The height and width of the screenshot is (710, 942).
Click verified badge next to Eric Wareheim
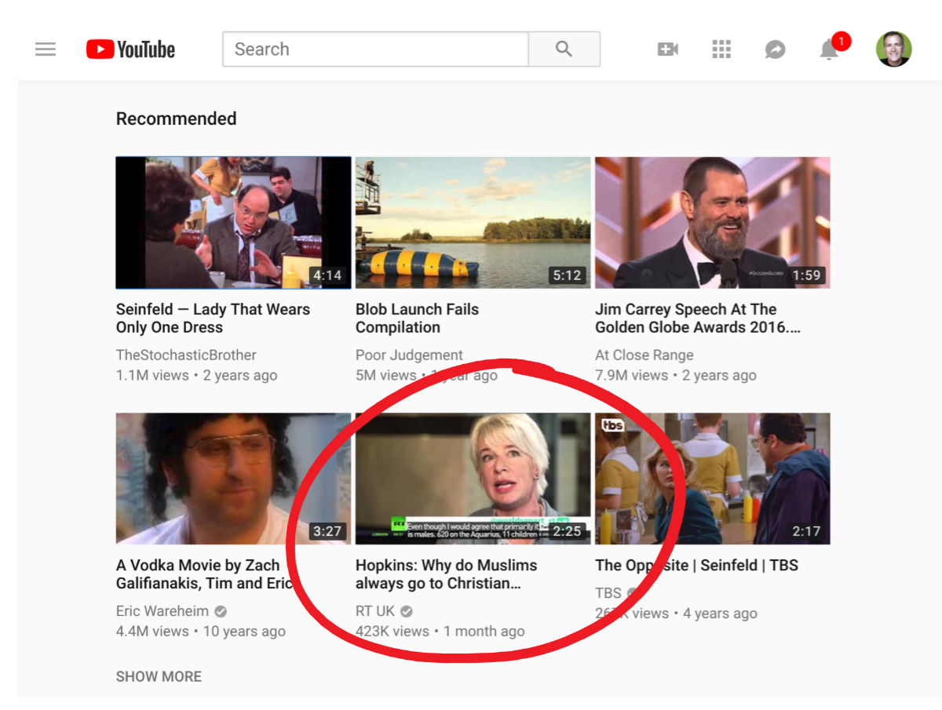[x=221, y=611]
